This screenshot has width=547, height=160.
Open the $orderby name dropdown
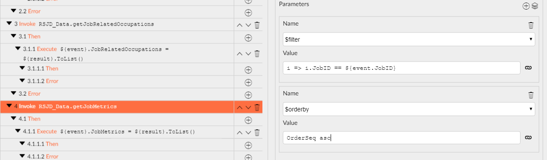(x=409, y=109)
